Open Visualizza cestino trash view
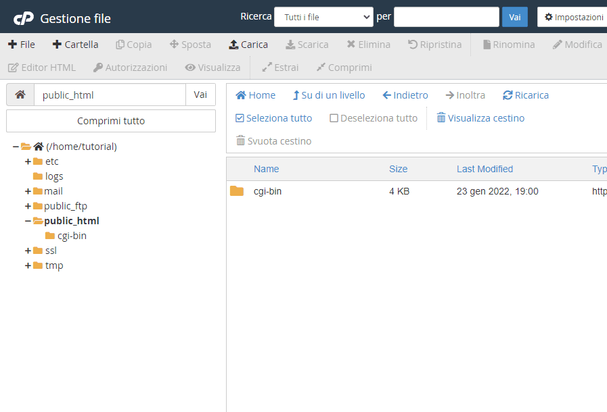This screenshot has height=412, width=607. tap(481, 118)
